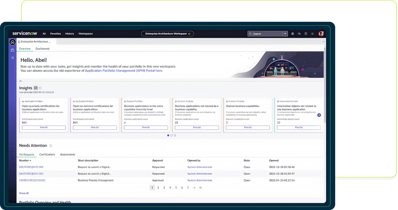Click the globe icon in top bar
Image resolution: width=398 pixels, height=210 pixels.
click(293, 34)
